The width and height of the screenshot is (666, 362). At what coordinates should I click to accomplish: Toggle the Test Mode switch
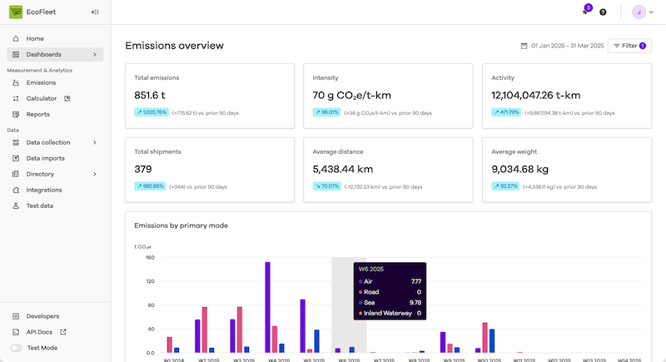click(x=17, y=348)
